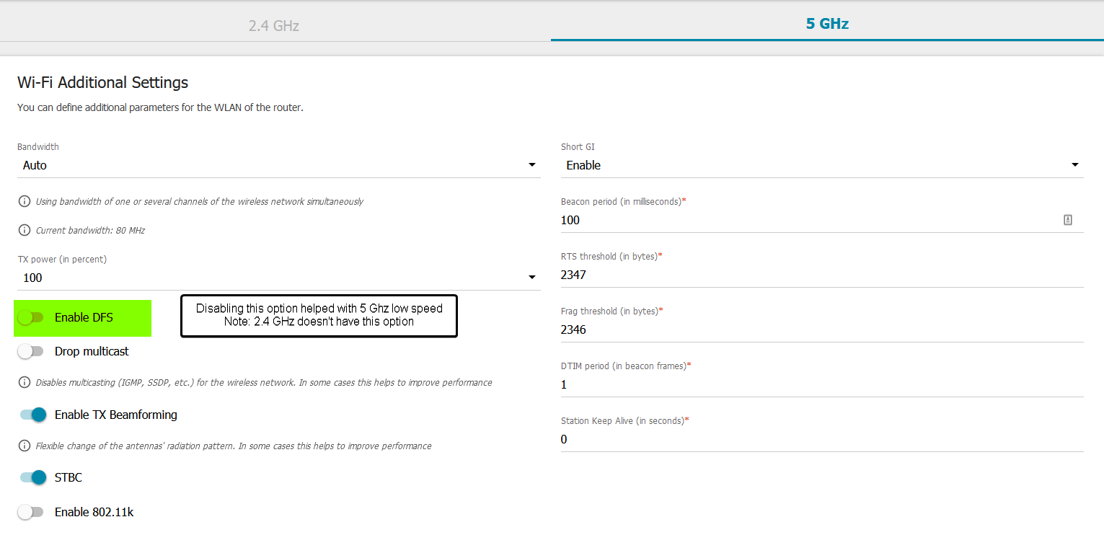
Task: Open the Short GI dropdown
Action: [822, 165]
